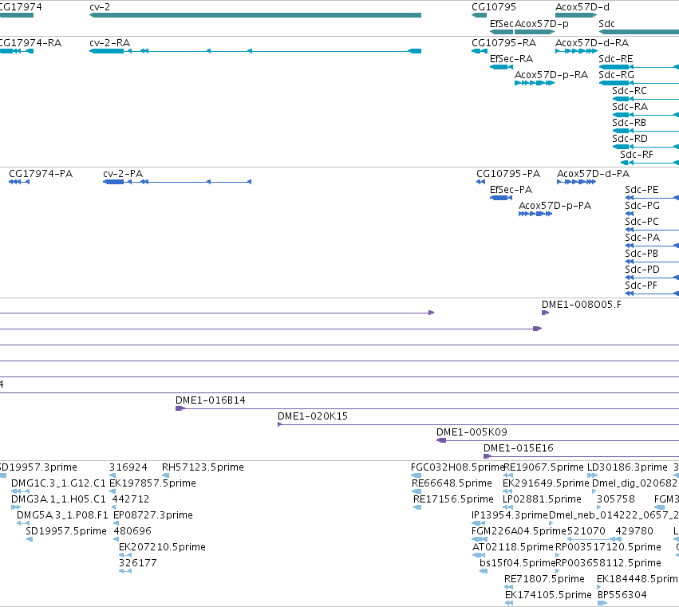
Task: Select the DME1-016B14 BAC label
Action: coord(211,400)
